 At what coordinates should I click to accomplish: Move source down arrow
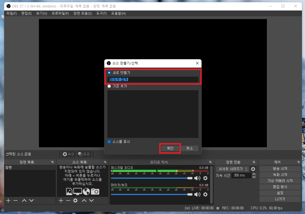tap(91, 200)
